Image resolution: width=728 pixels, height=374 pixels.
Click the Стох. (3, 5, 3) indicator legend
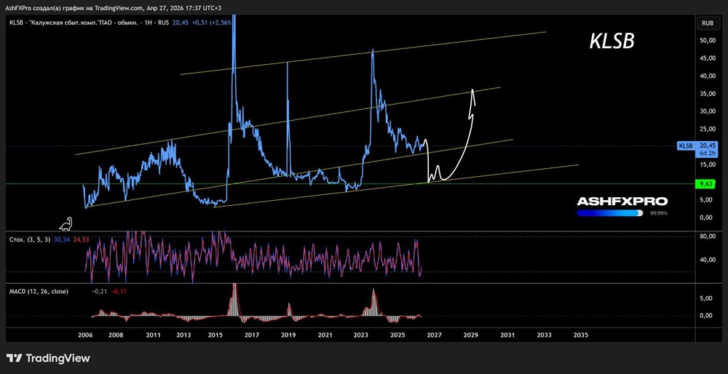(x=30, y=239)
